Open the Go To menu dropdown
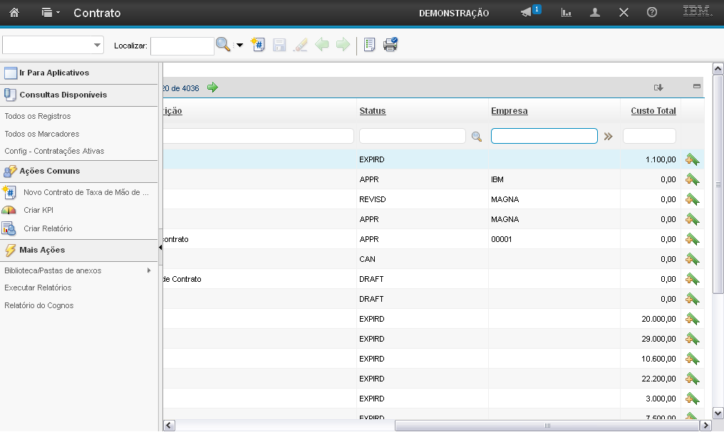Image resolution: width=724 pixels, height=432 pixels. [51, 13]
